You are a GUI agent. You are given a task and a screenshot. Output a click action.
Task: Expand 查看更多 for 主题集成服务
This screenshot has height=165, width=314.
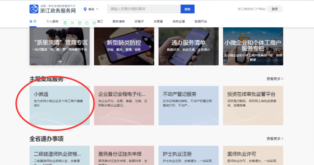coord(275,79)
